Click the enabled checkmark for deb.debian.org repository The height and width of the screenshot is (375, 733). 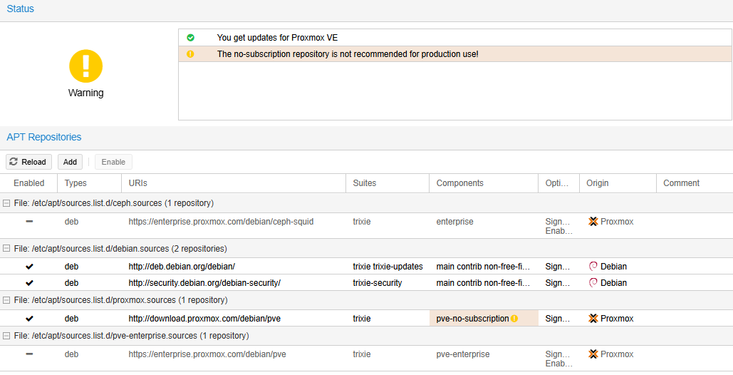click(x=29, y=267)
